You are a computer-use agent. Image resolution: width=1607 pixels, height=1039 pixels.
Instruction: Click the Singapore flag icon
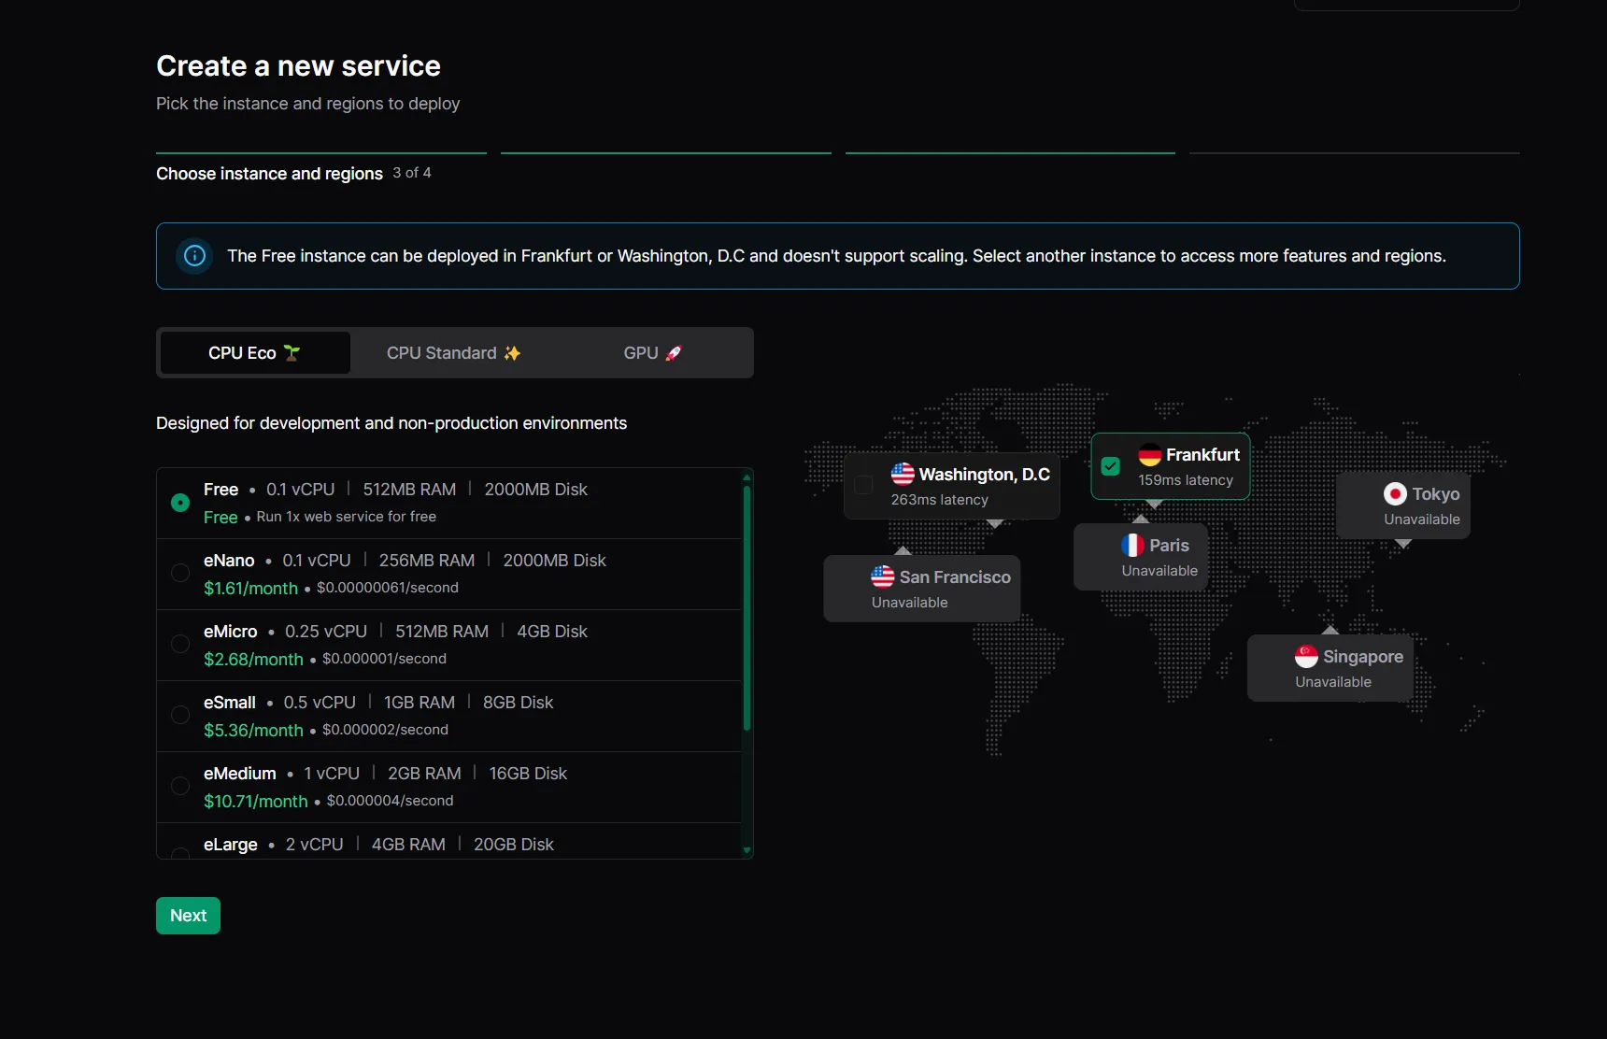tap(1306, 656)
